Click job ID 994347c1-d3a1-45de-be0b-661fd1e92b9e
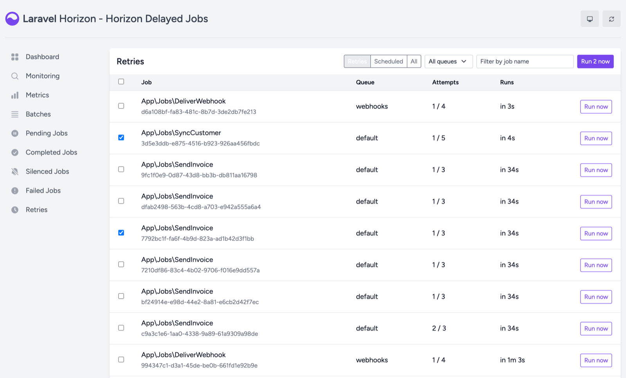 point(199,365)
